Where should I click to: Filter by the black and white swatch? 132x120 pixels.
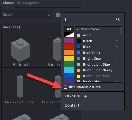click(x=69, y=35)
